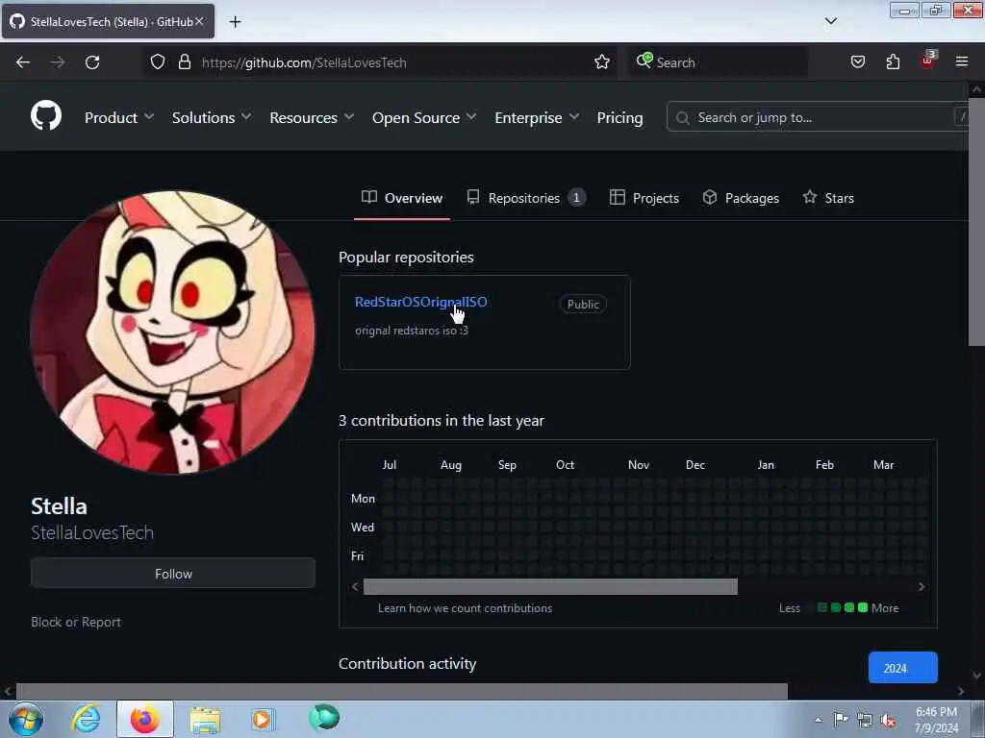Open the Firefox hamburger application menu
This screenshot has height=738, width=985.
pyautogui.click(x=962, y=61)
